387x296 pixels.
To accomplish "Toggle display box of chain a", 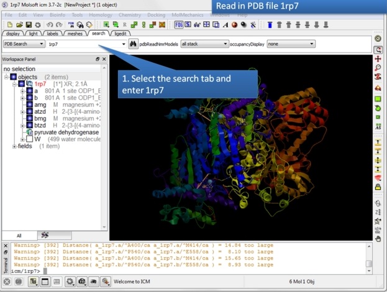I will click(x=29, y=91).
